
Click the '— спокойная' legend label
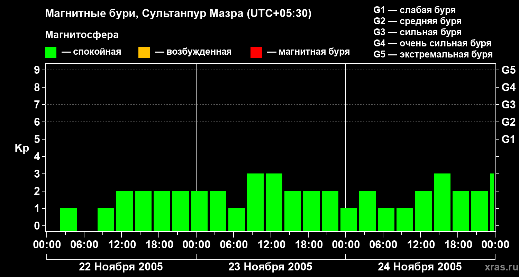tap(91, 52)
